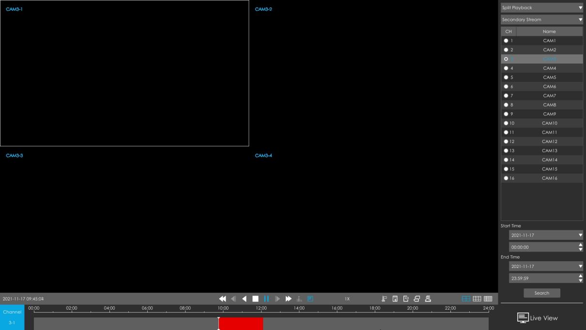Select the blue 2x2 split layout icon
586x330 pixels.
pos(466,299)
